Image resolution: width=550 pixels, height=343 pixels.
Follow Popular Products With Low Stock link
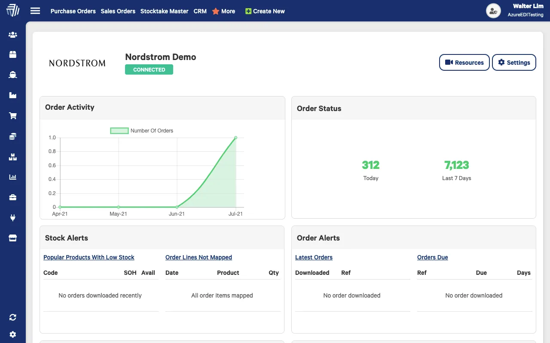pyautogui.click(x=89, y=257)
